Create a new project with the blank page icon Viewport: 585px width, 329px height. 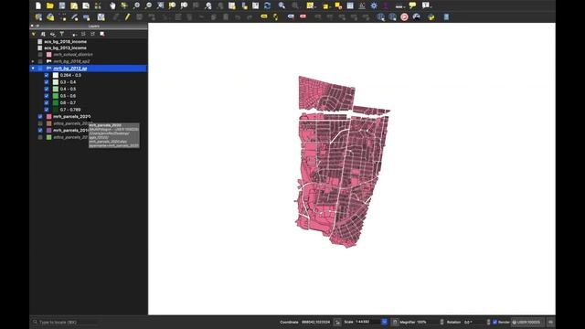(x=38, y=5)
